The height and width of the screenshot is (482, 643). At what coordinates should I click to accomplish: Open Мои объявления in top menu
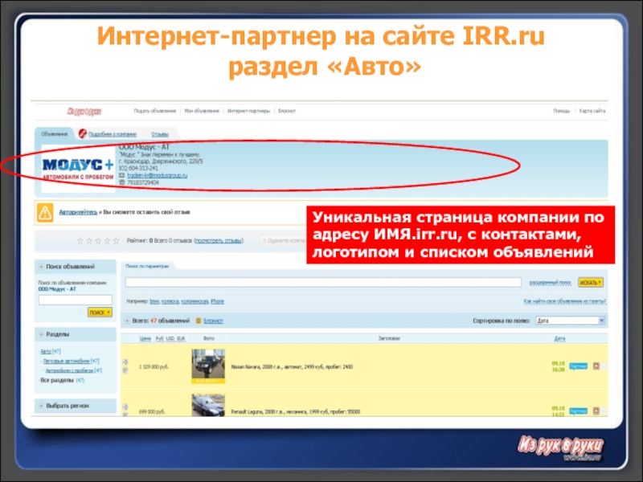coord(202,111)
